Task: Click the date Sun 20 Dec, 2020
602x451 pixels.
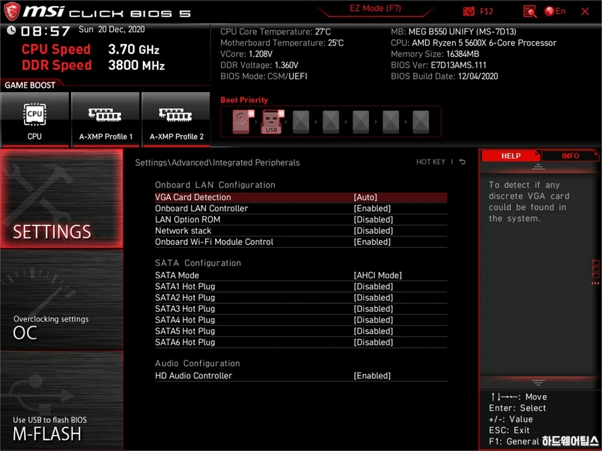Action: pyautogui.click(x=112, y=29)
